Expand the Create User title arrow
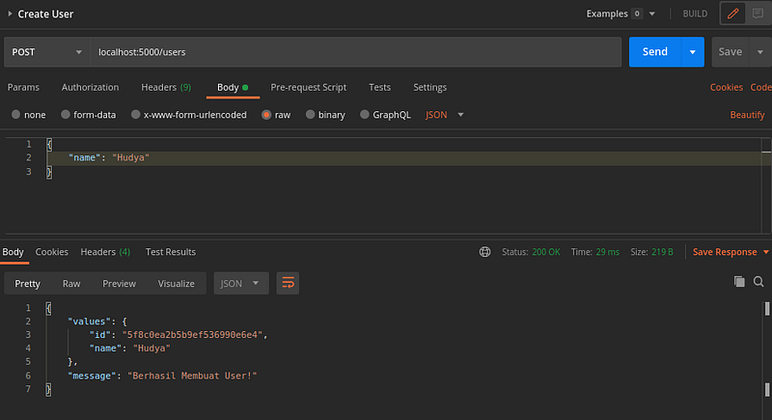772x420 pixels. pyautogui.click(x=10, y=14)
